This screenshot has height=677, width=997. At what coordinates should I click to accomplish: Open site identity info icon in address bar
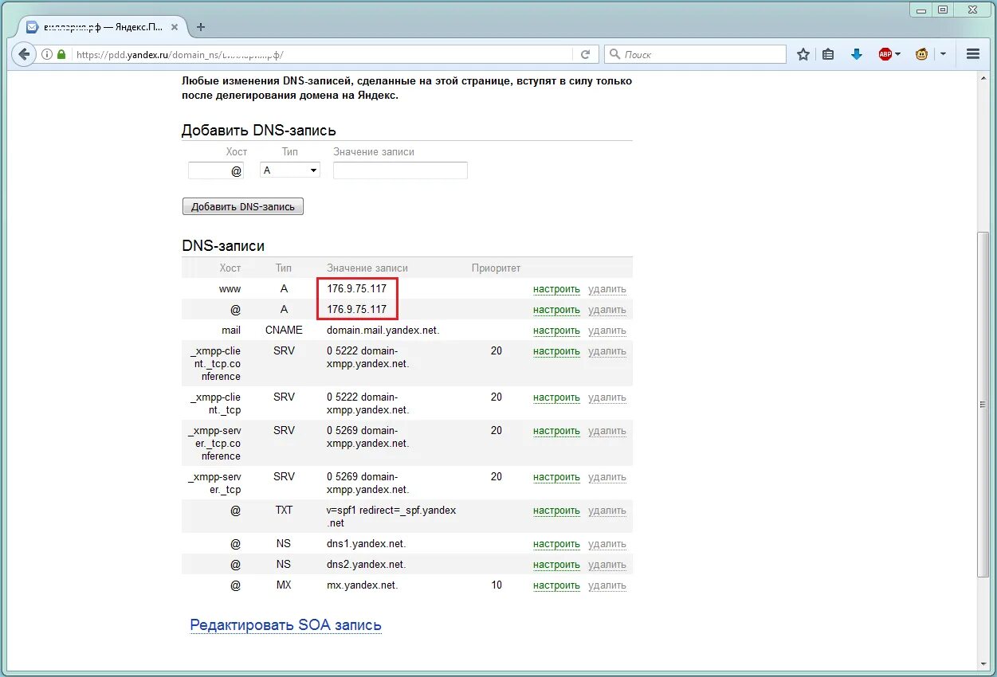click(47, 54)
